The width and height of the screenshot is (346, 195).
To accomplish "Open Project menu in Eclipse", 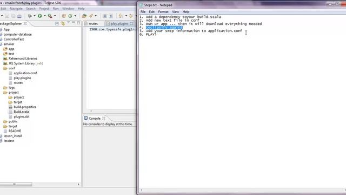I will (44, 9).
